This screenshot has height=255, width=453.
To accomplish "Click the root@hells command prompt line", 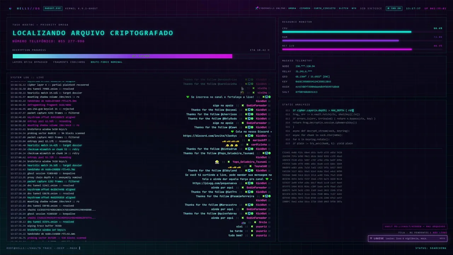I will [x=43, y=248].
